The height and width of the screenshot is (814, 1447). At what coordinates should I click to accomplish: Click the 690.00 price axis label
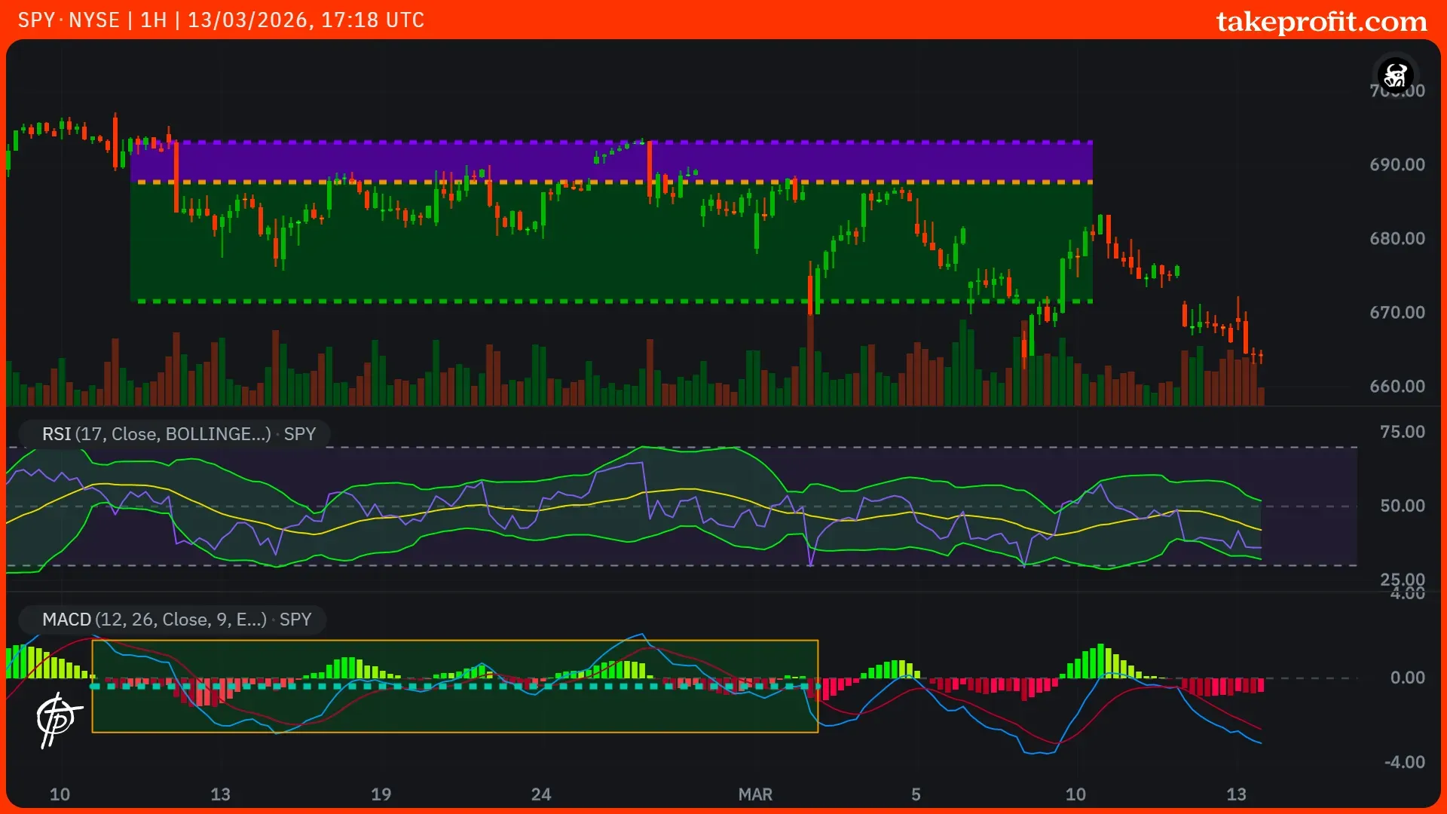pos(1397,165)
